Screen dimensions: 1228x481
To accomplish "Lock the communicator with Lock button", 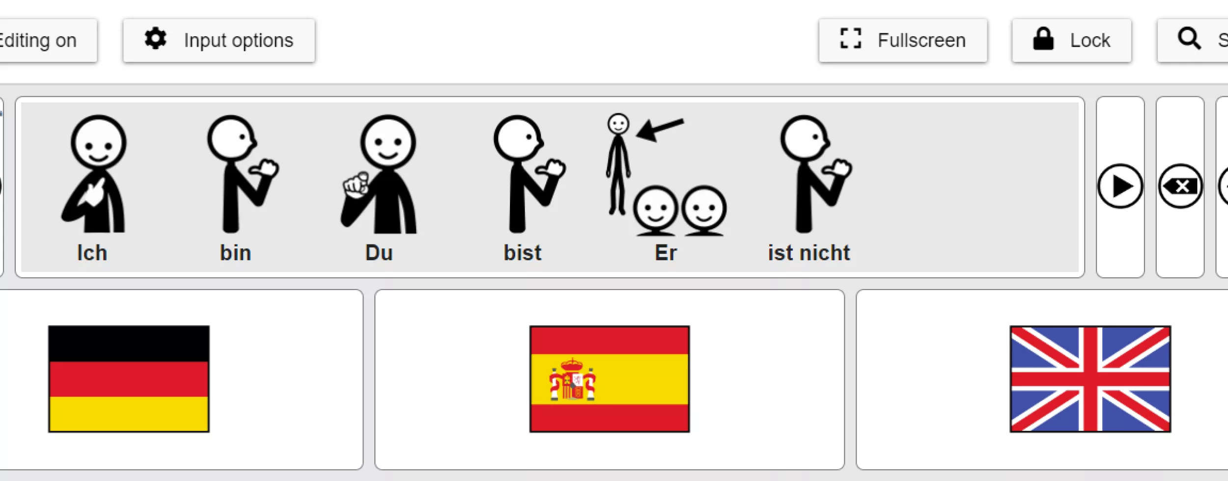I will pos(1072,41).
